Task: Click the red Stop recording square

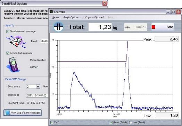Action: tap(154, 27)
